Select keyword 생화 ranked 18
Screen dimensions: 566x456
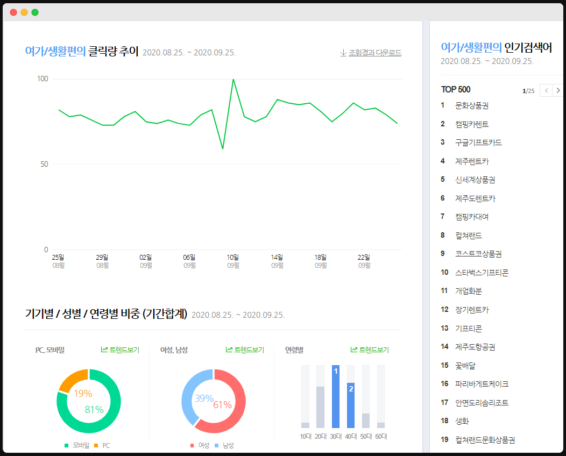coord(462,421)
